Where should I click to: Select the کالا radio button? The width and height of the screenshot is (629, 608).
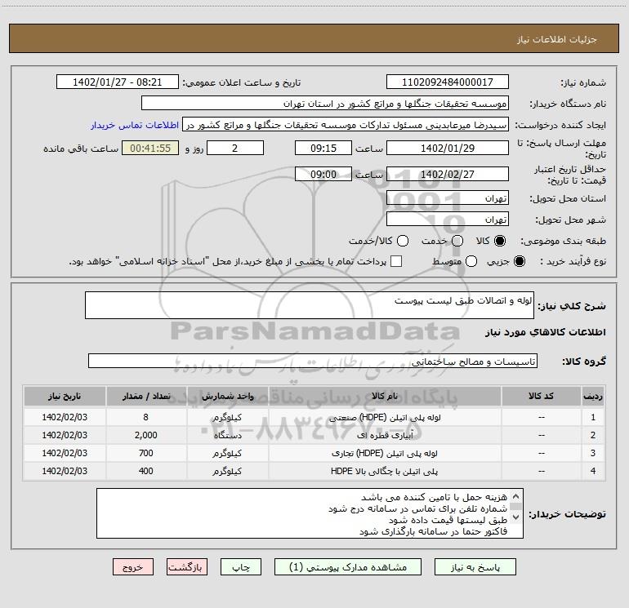[x=500, y=241]
